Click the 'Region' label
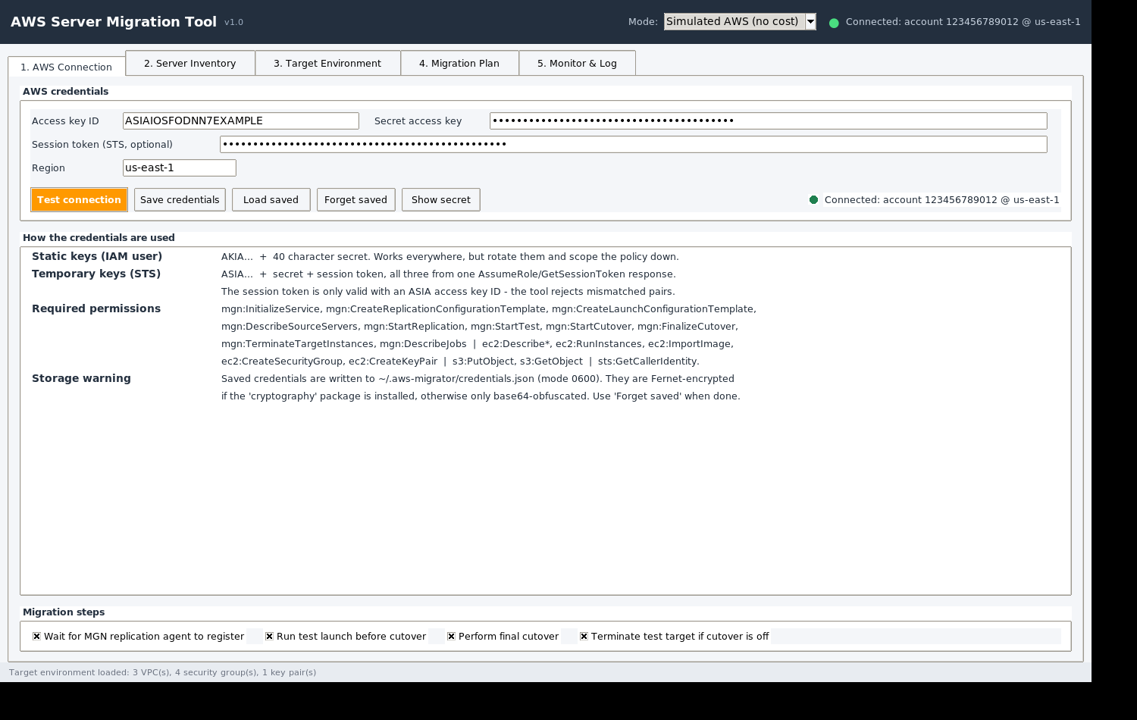Viewport: 1137px width, 720px height. pyautogui.click(x=49, y=168)
